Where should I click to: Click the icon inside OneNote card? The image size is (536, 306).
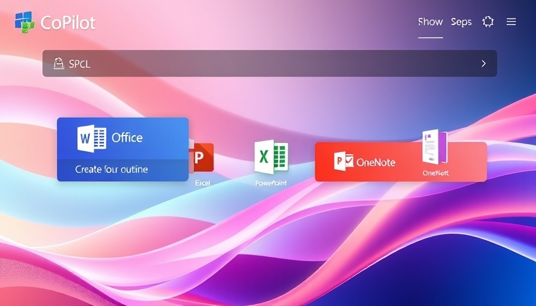tap(344, 161)
